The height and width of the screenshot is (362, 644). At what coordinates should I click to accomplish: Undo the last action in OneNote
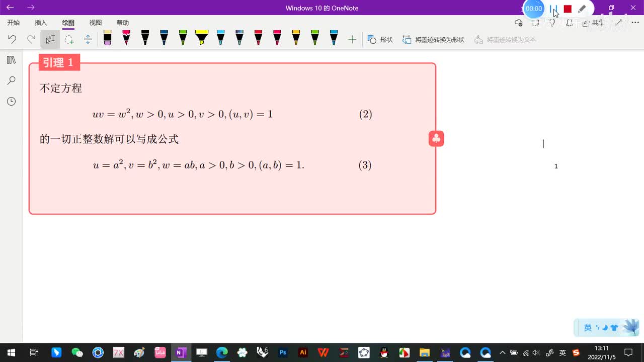(x=12, y=39)
